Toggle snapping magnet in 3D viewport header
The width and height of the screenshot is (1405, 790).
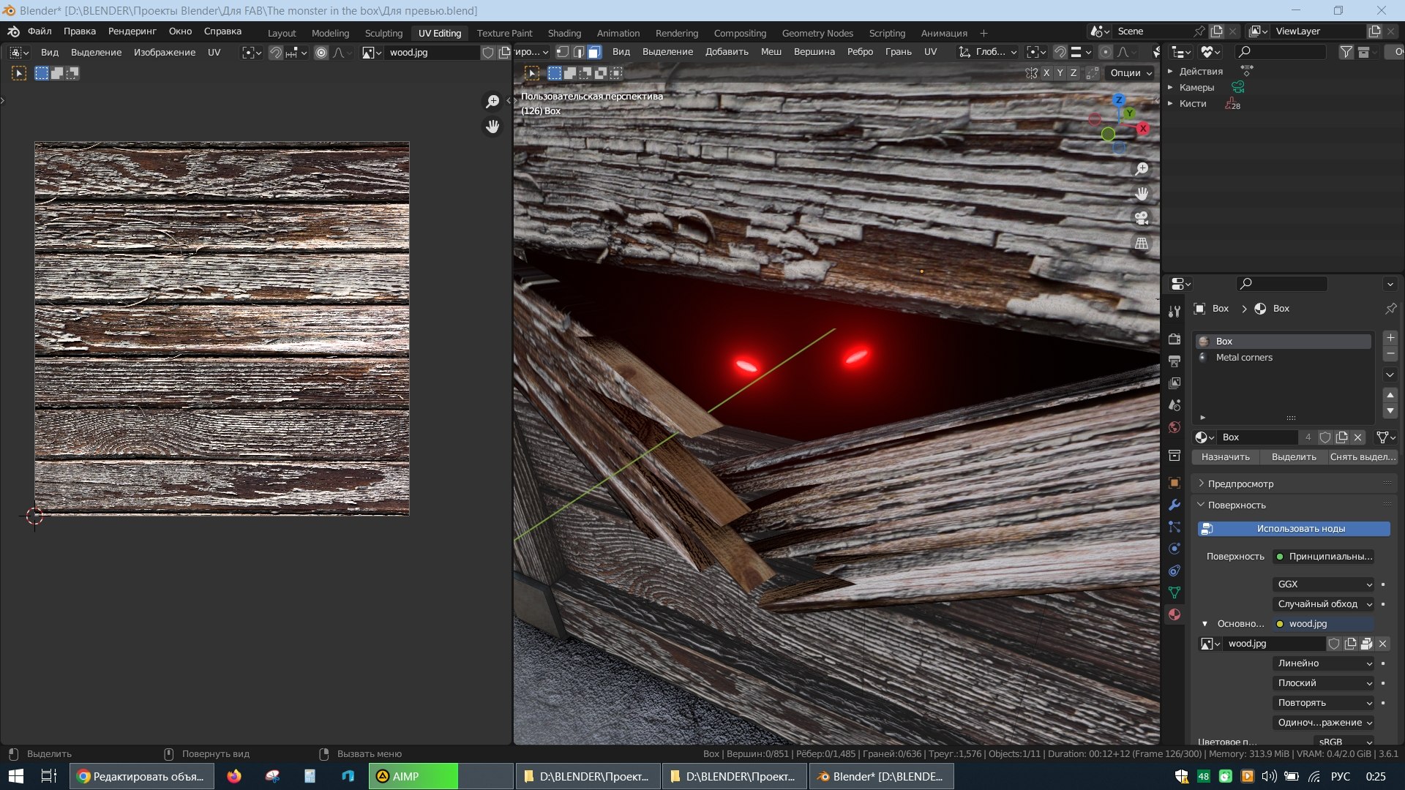click(x=1060, y=52)
